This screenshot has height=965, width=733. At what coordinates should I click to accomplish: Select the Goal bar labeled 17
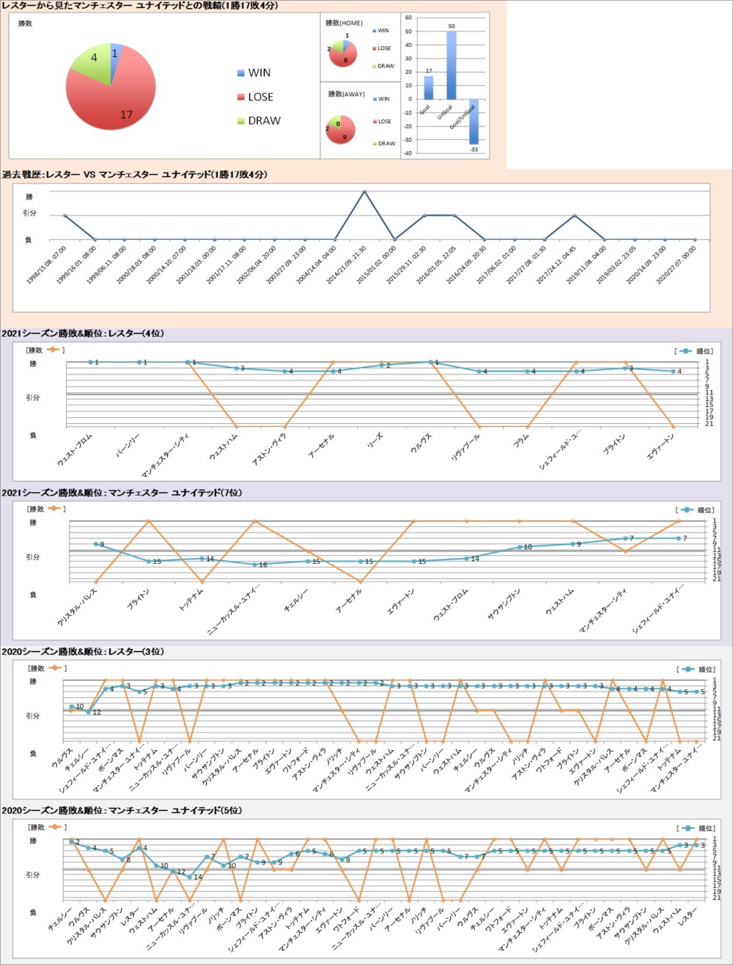tap(429, 87)
